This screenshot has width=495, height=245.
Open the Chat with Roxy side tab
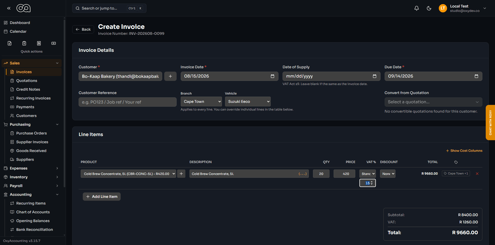490,123
